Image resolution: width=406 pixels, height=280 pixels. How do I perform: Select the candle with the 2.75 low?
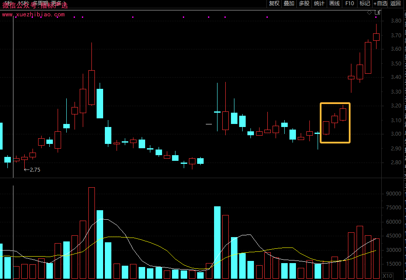click(x=25, y=158)
